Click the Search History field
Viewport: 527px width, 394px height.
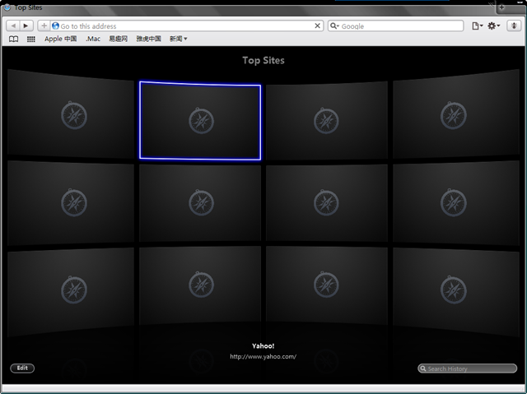pos(467,369)
